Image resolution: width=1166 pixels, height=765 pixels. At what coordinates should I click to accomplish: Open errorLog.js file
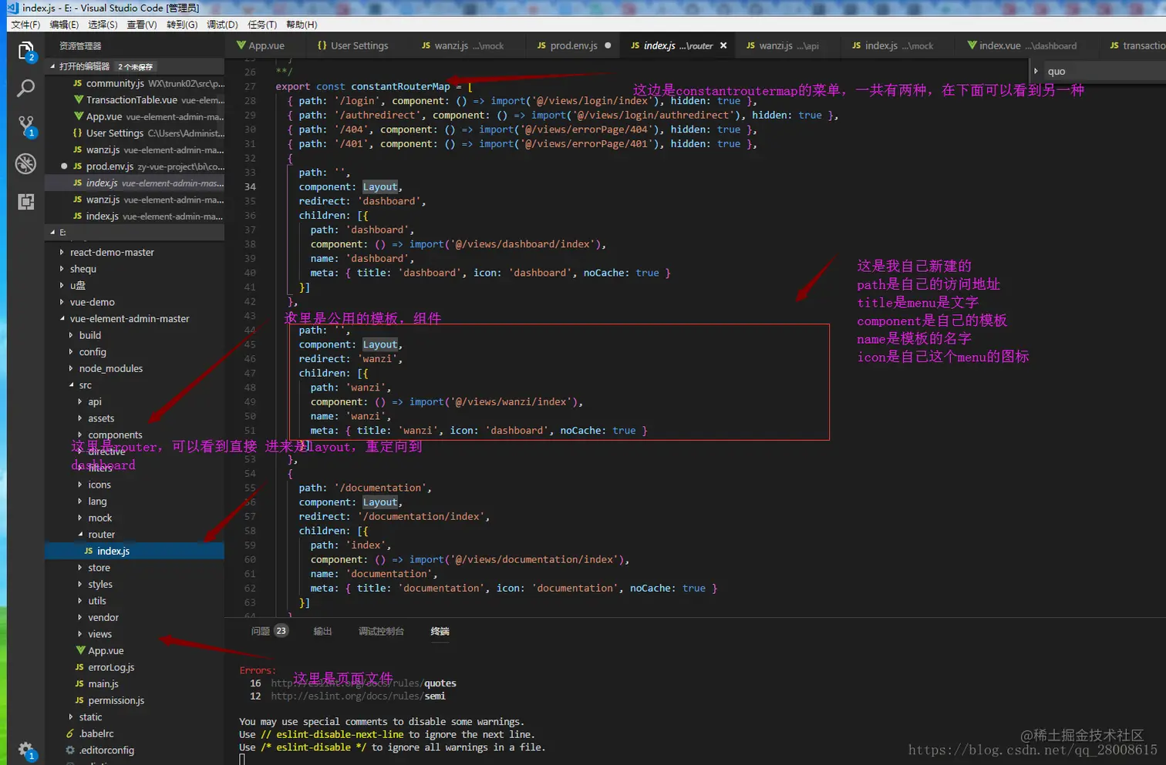pyautogui.click(x=135, y=667)
